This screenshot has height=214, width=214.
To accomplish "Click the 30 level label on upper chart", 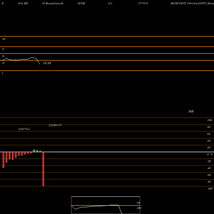I will click(x=3, y=63).
